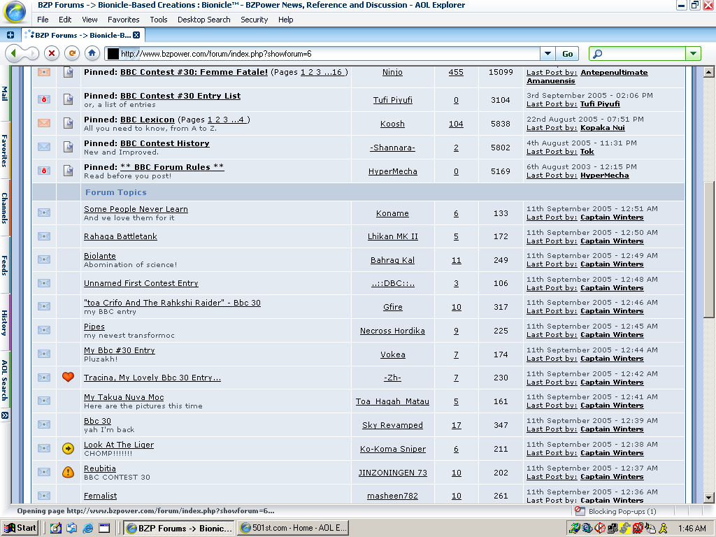Click the AIM running man tray icon
The height and width of the screenshot is (537, 716).
tap(664, 528)
